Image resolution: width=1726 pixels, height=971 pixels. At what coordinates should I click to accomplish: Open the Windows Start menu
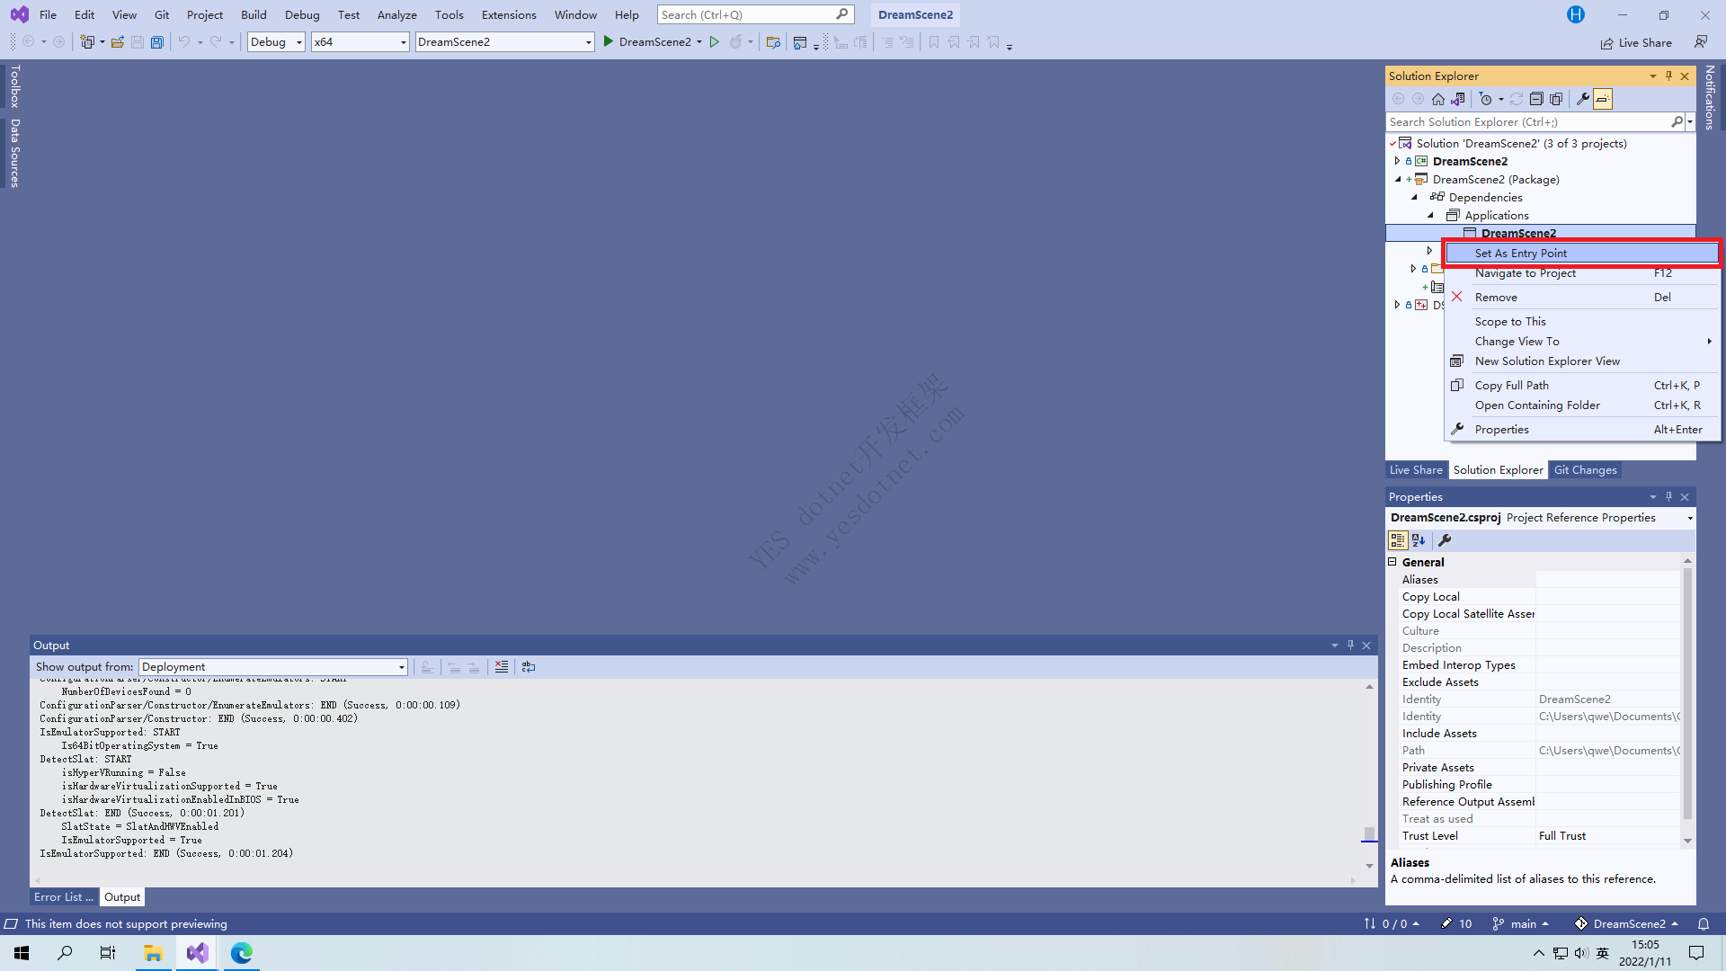tap(22, 953)
